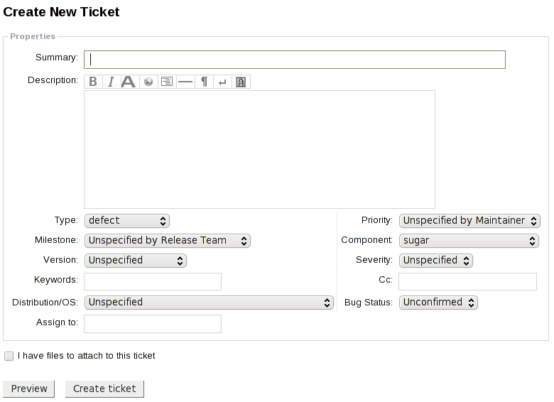The height and width of the screenshot is (402, 554).
Task: Click the Create ticket button
Action: click(104, 389)
